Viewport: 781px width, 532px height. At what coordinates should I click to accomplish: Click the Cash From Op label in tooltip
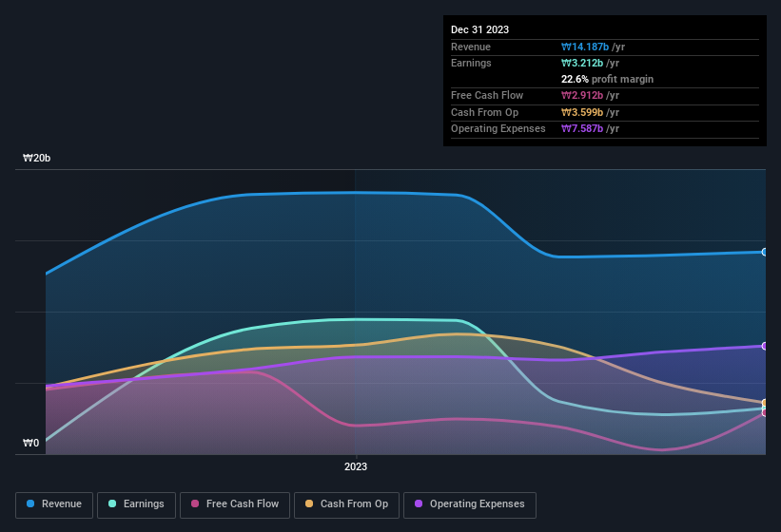pyautogui.click(x=484, y=112)
